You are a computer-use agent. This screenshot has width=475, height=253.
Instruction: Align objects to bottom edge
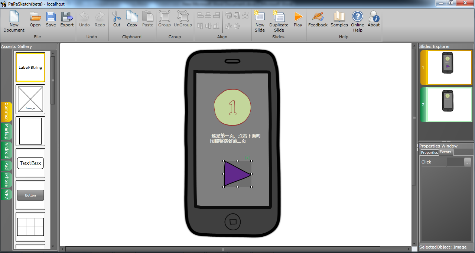click(216, 26)
